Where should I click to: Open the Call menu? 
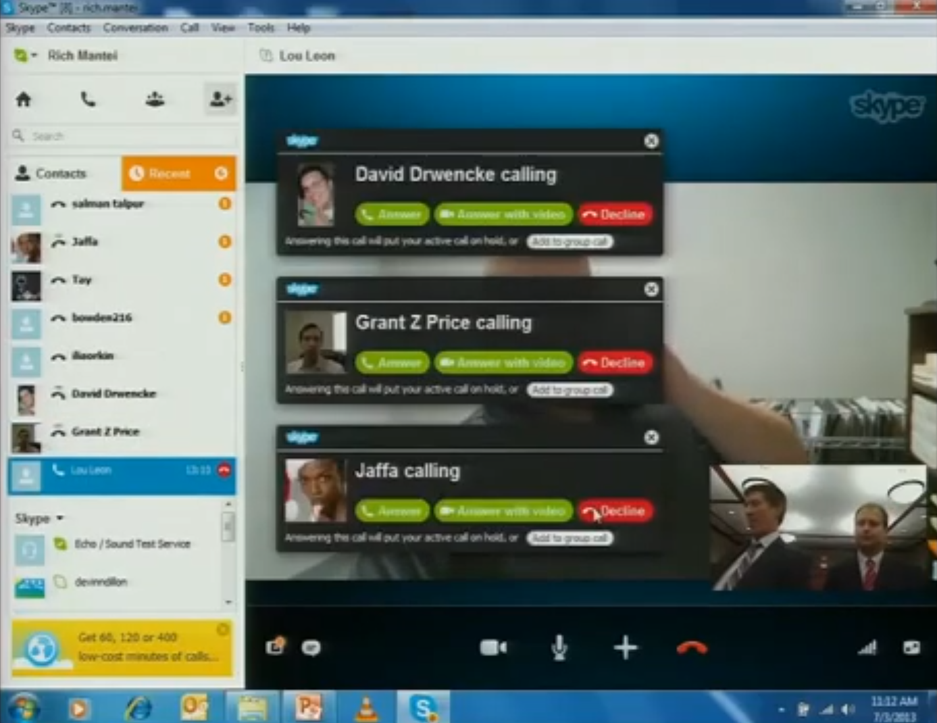189,28
